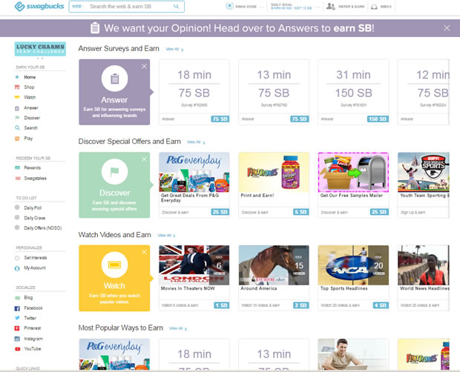Image resolution: width=460 pixels, height=372 pixels.
Task: Click the Discover flag icon in sidebar
Action: [x=17, y=118]
